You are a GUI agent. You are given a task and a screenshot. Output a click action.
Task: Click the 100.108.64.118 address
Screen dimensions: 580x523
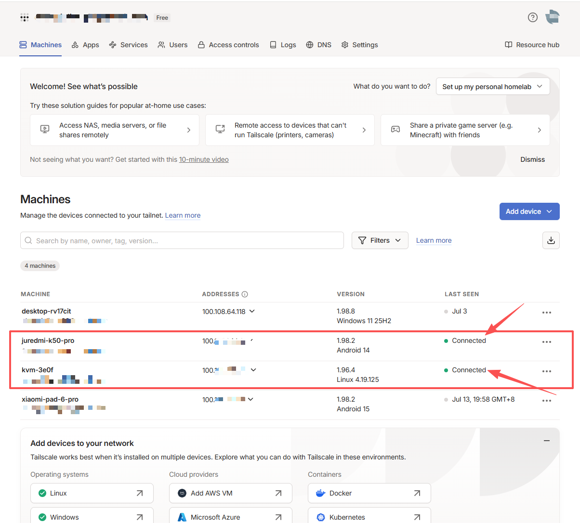click(x=224, y=312)
